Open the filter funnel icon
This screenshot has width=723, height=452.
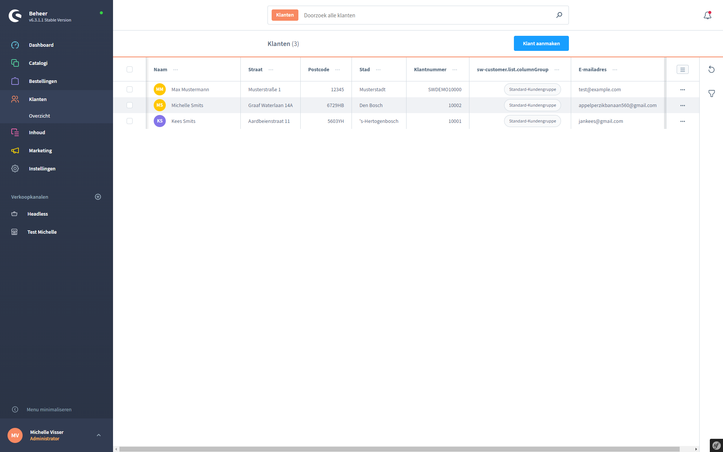click(711, 93)
